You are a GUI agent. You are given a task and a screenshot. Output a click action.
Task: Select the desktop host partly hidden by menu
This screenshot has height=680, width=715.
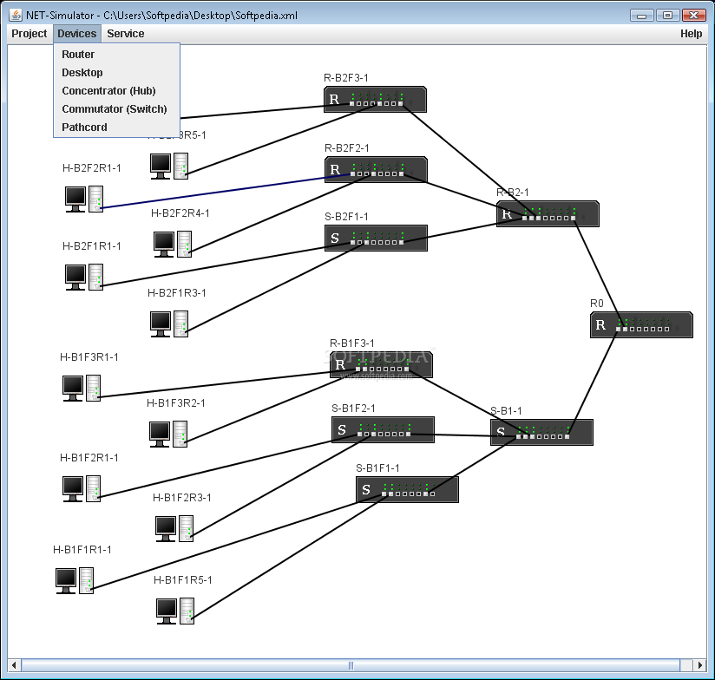click(x=169, y=167)
